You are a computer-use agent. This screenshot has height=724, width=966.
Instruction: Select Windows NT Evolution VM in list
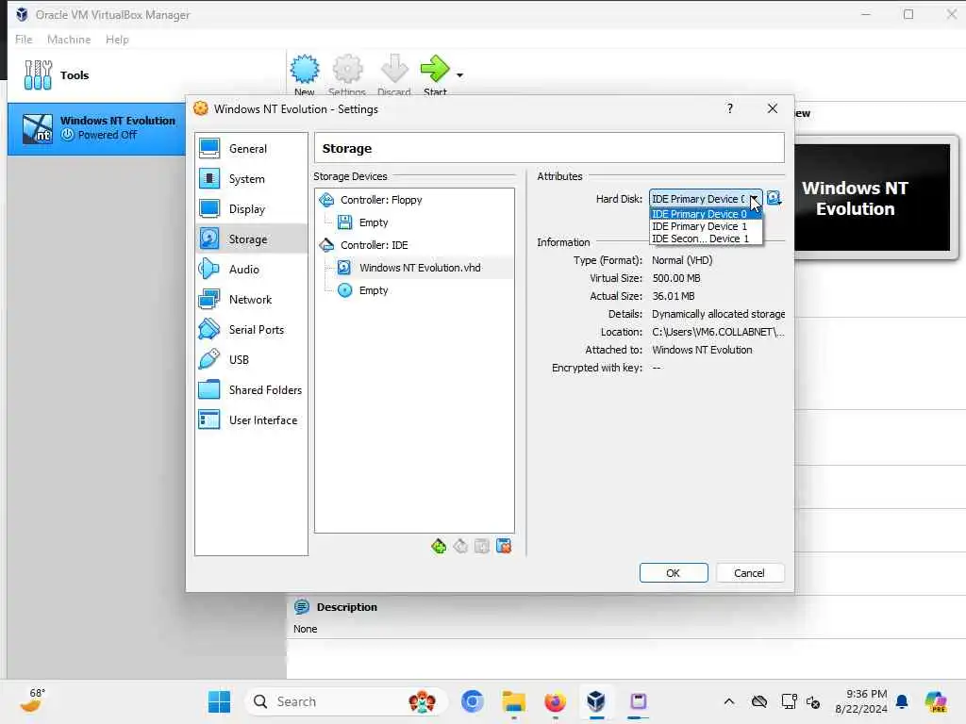(x=97, y=128)
